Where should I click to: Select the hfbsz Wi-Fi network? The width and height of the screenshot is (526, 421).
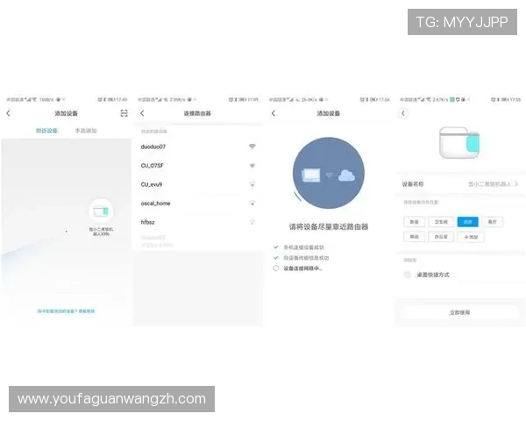pyautogui.click(x=198, y=222)
